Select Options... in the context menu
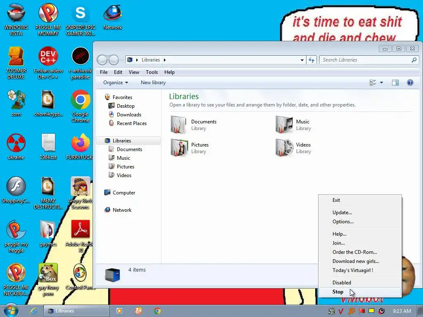This screenshot has width=423, height=317. [x=360, y=222]
